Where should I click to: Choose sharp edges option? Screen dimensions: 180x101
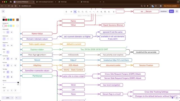(x=4, y=52)
